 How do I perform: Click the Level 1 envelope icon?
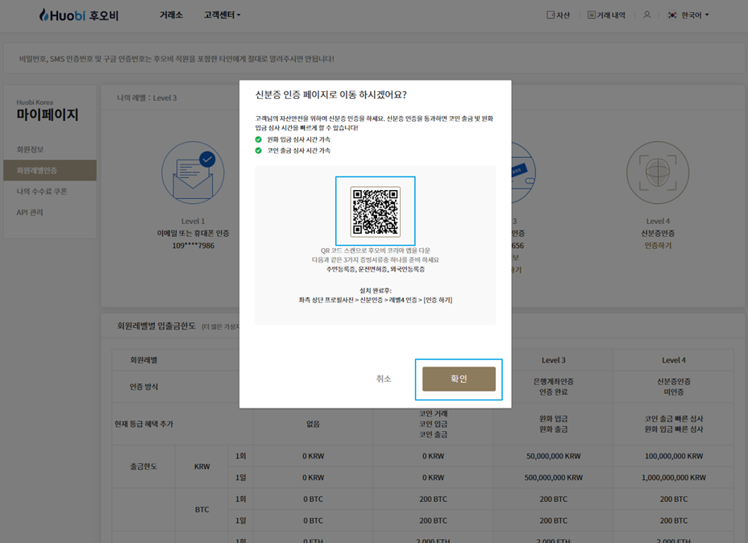pyautogui.click(x=193, y=172)
